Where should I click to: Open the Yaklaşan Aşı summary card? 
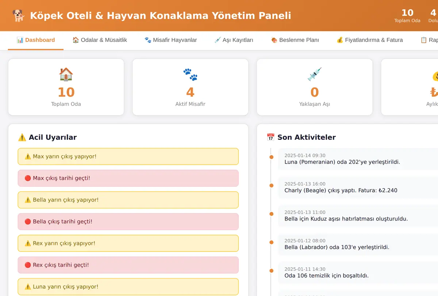click(x=315, y=87)
